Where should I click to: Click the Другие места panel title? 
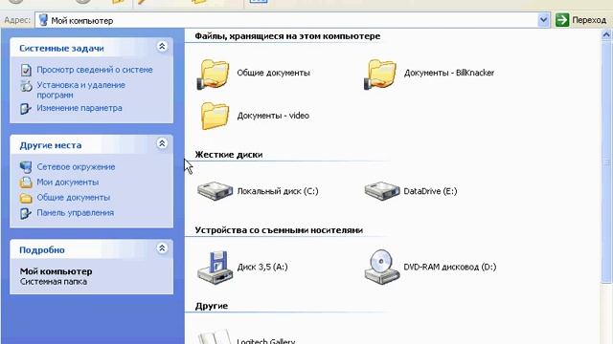coord(51,145)
